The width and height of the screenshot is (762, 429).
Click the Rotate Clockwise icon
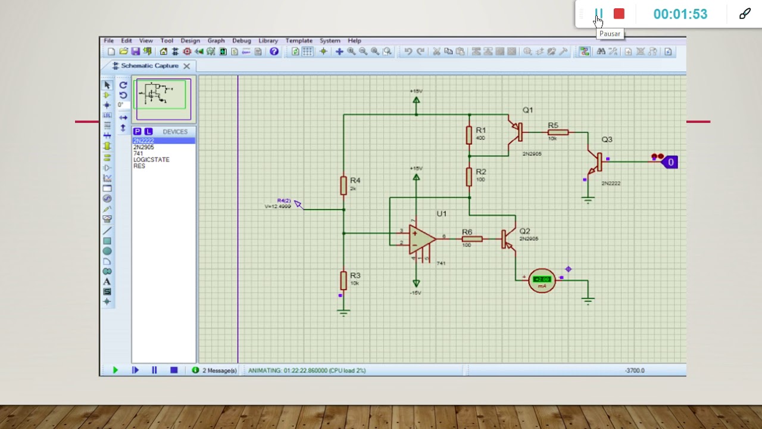click(x=123, y=85)
